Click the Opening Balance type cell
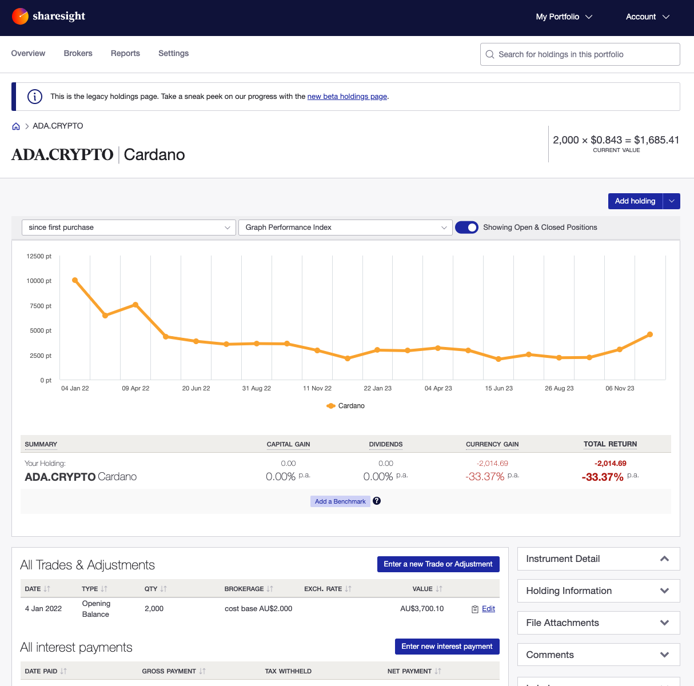Screen dimensions: 694x686 (x=96, y=609)
